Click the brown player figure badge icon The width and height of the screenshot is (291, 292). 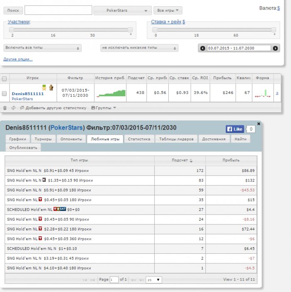tap(51, 87)
